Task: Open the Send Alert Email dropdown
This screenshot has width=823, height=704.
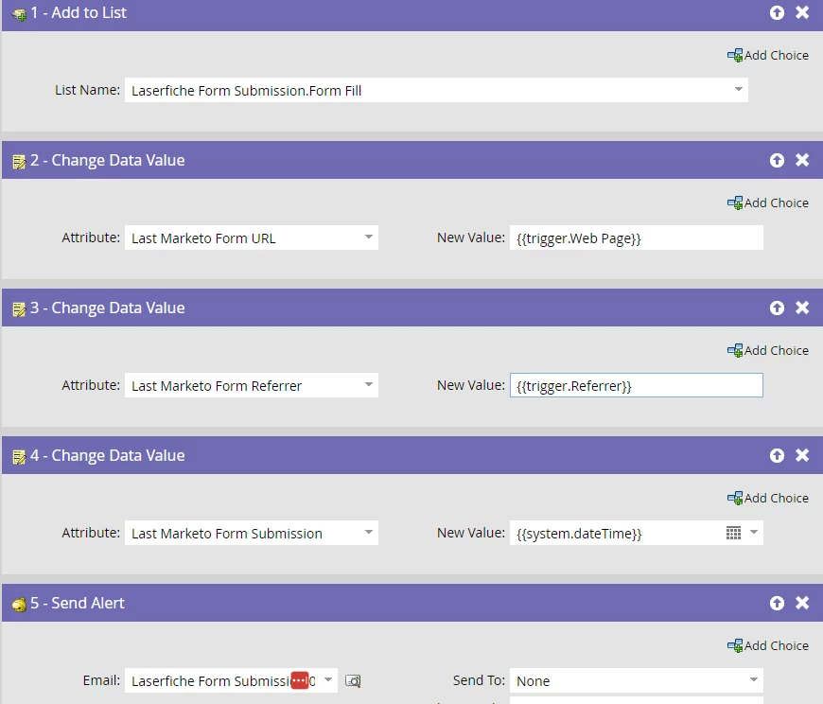Action: point(328,679)
